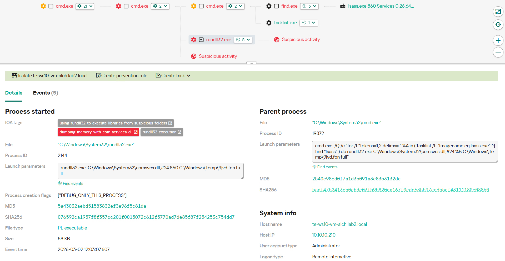Click the zoom out minus button
This screenshot has height=261, width=505.
click(498, 52)
